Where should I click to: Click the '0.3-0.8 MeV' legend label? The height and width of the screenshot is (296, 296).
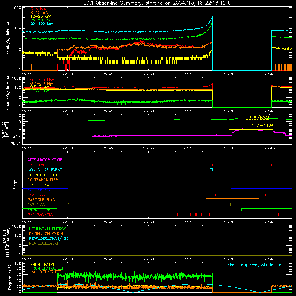tap(42, 83)
